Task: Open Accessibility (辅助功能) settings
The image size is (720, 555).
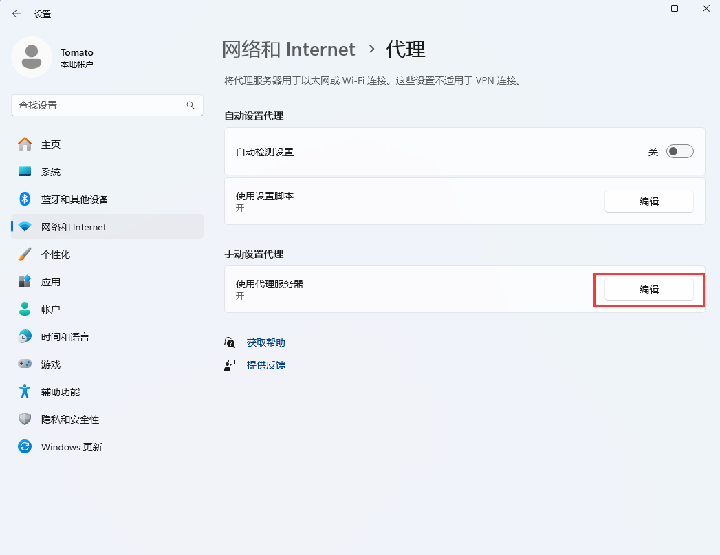Action: (61, 392)
